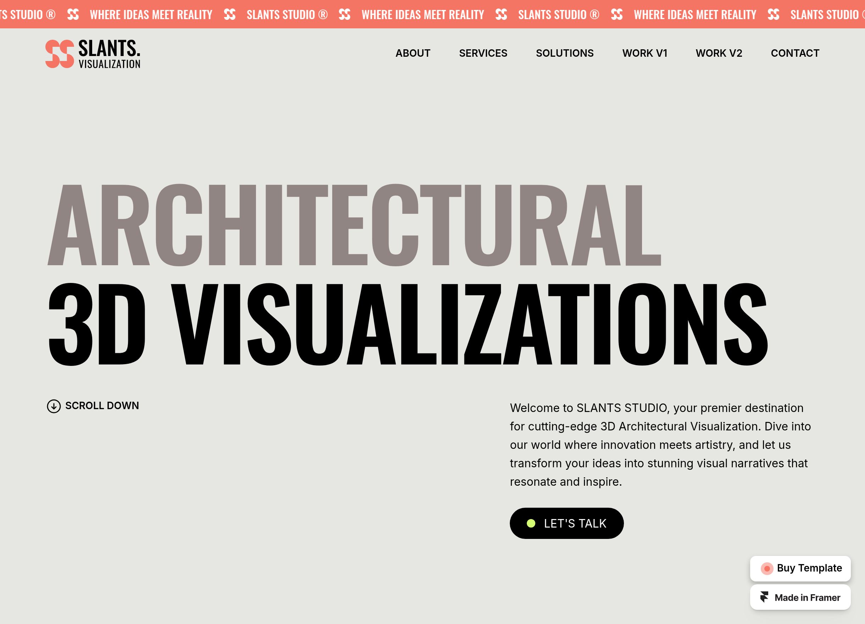The image size is (865, 624).
Task: Click the Framer logo icon
Action: point(764,597)
